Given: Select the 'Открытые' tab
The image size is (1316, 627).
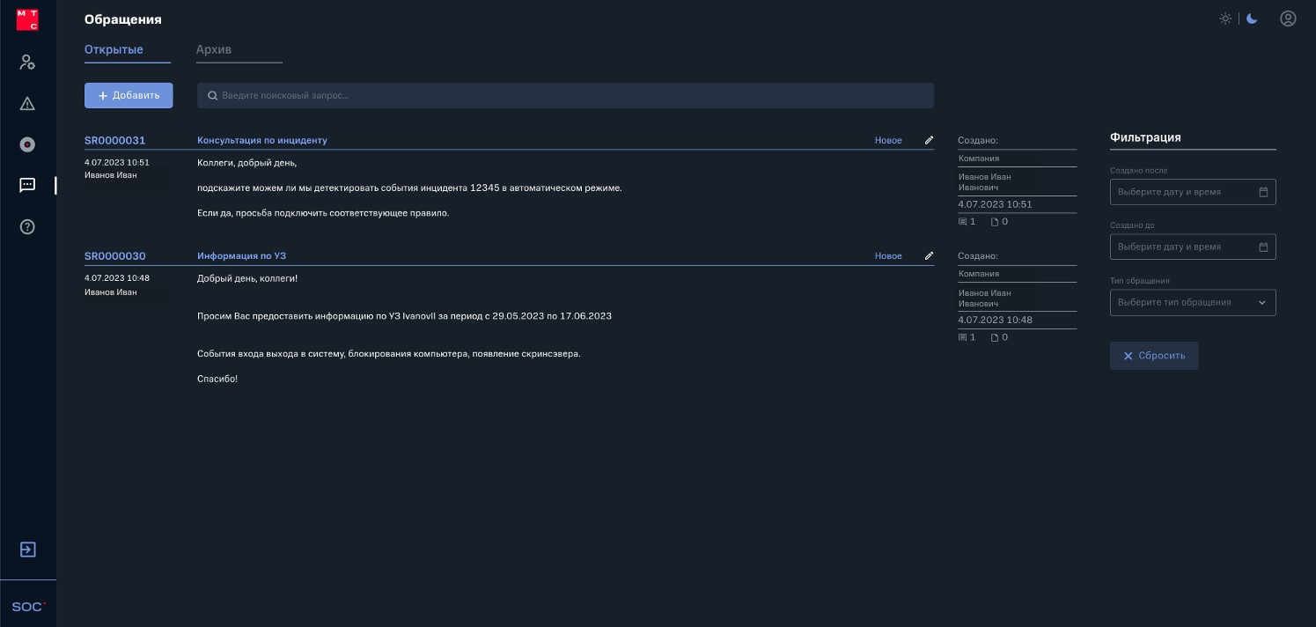Looking at the screenshot, I should coord(114,50).
